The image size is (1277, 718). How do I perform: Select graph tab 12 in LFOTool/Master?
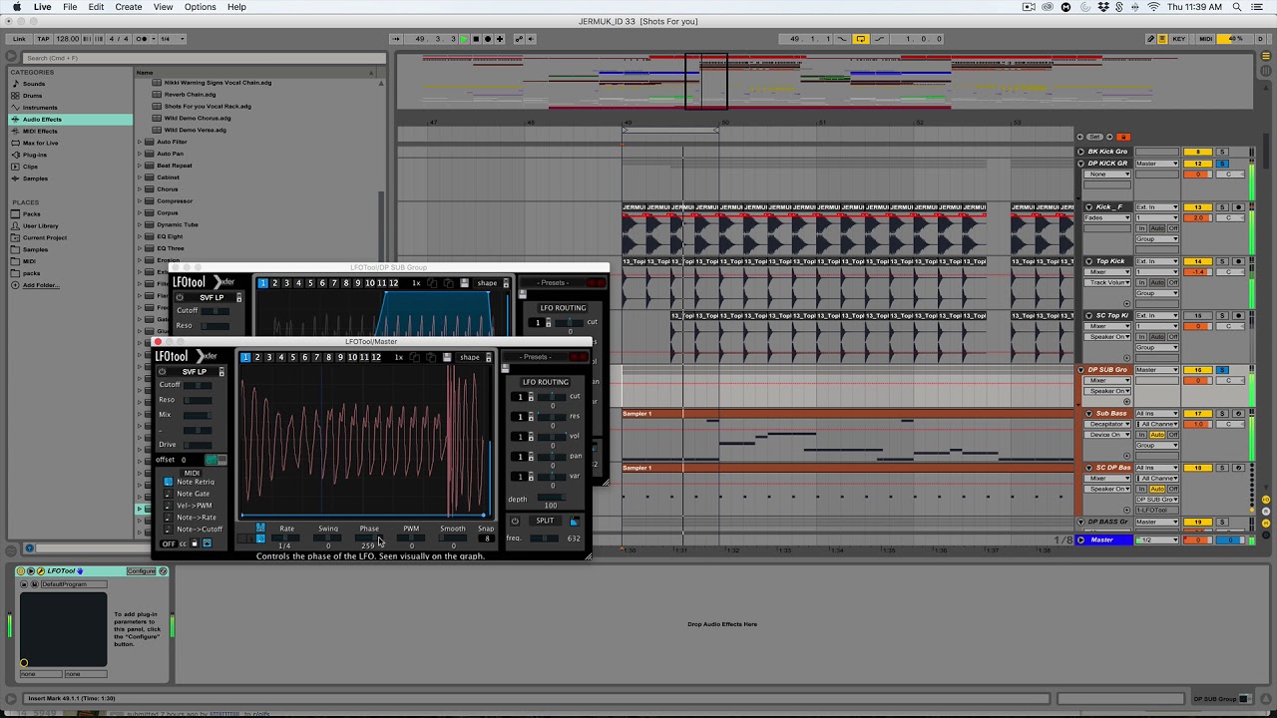tap(376, 357)
